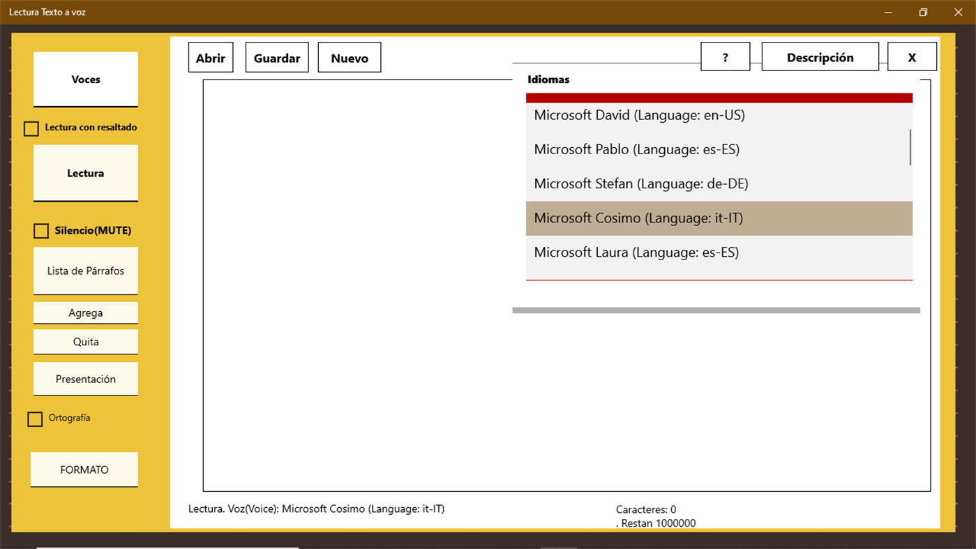Open the FORMATO options

84,469
